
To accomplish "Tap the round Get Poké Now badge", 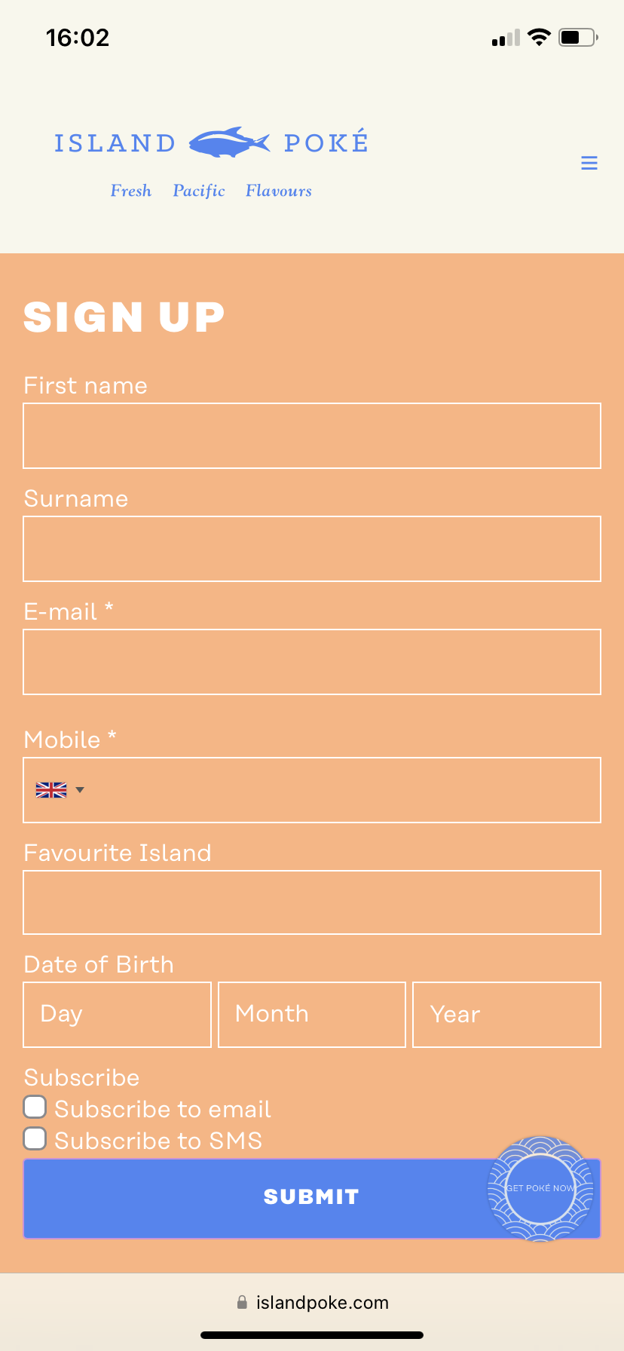I will (540, 1188).
